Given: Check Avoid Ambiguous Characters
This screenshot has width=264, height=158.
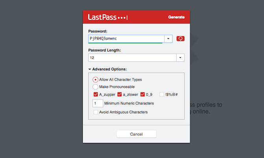Looking at the screenshot, I should (96, 112).
